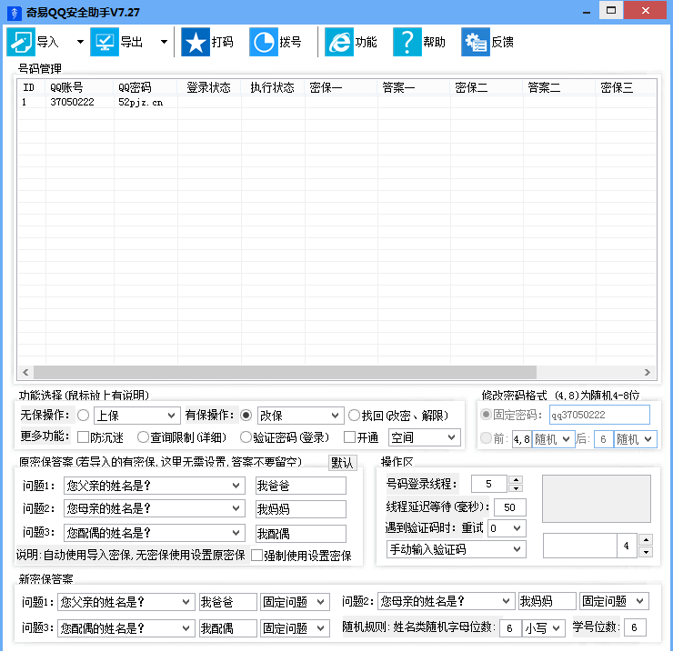
Task: Open the 导入 dropdown arrow
Action: [x=80, y=42]
